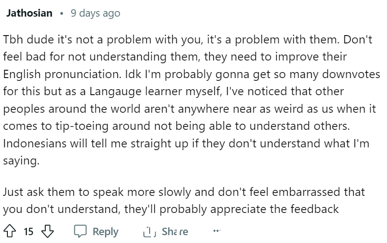Open the three-dot more options menu
Screen dimensions: 387x243
tap(217, 231)
